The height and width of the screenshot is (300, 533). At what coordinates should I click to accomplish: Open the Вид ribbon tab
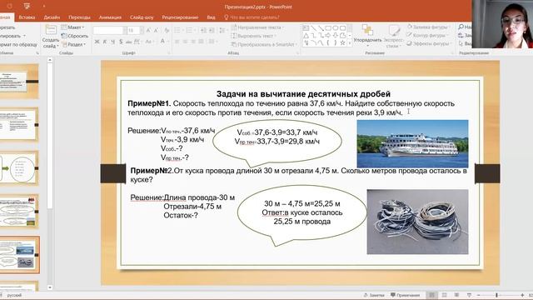pyautogui.click(x=211, y=17)
